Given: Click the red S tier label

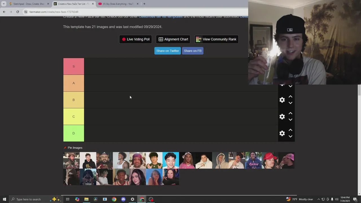Looking at the screenshot, I should (x=74, y=66).
